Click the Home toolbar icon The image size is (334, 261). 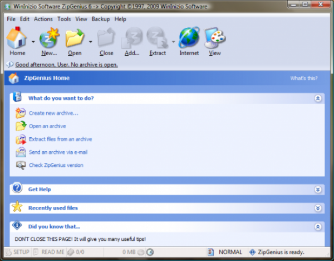point(17,38)
